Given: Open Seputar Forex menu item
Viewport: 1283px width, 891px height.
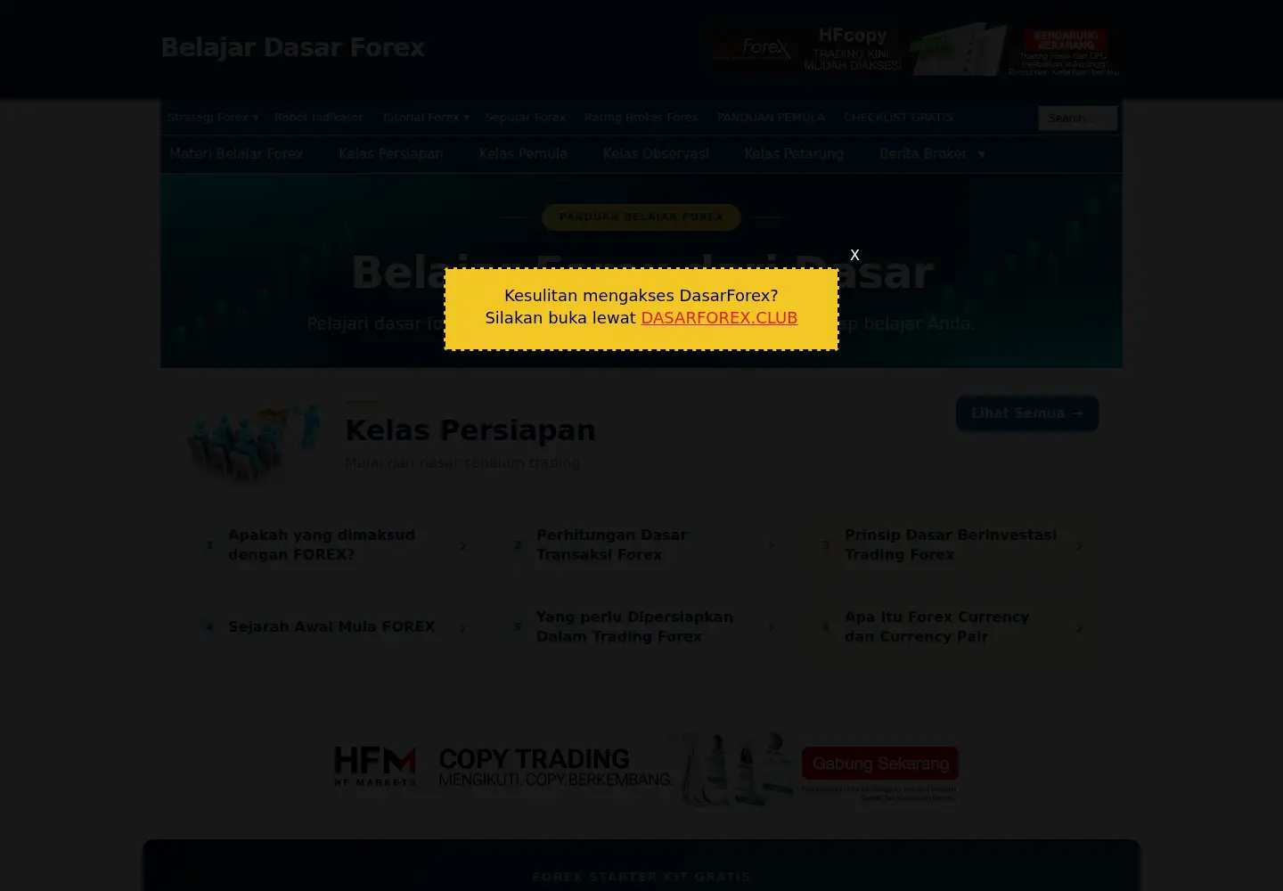Looking at the screenshot, I should [x=526, y=118].
